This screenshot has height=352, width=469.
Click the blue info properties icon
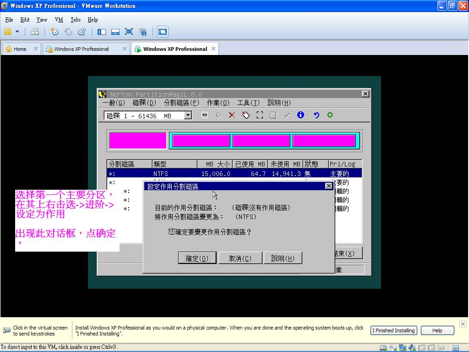[300, 115]
